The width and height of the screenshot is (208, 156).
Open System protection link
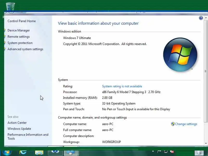point(20,43)
